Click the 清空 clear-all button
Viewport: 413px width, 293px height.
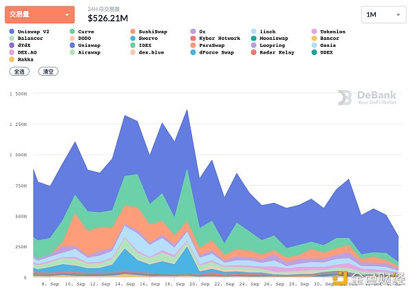click(48, 72)
